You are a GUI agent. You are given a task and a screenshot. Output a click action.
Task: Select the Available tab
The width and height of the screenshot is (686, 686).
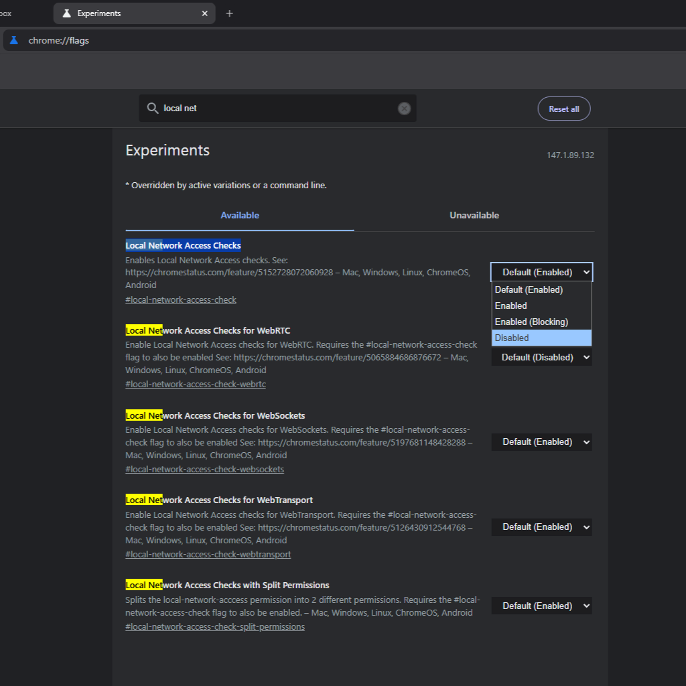(x=240, y=215)
